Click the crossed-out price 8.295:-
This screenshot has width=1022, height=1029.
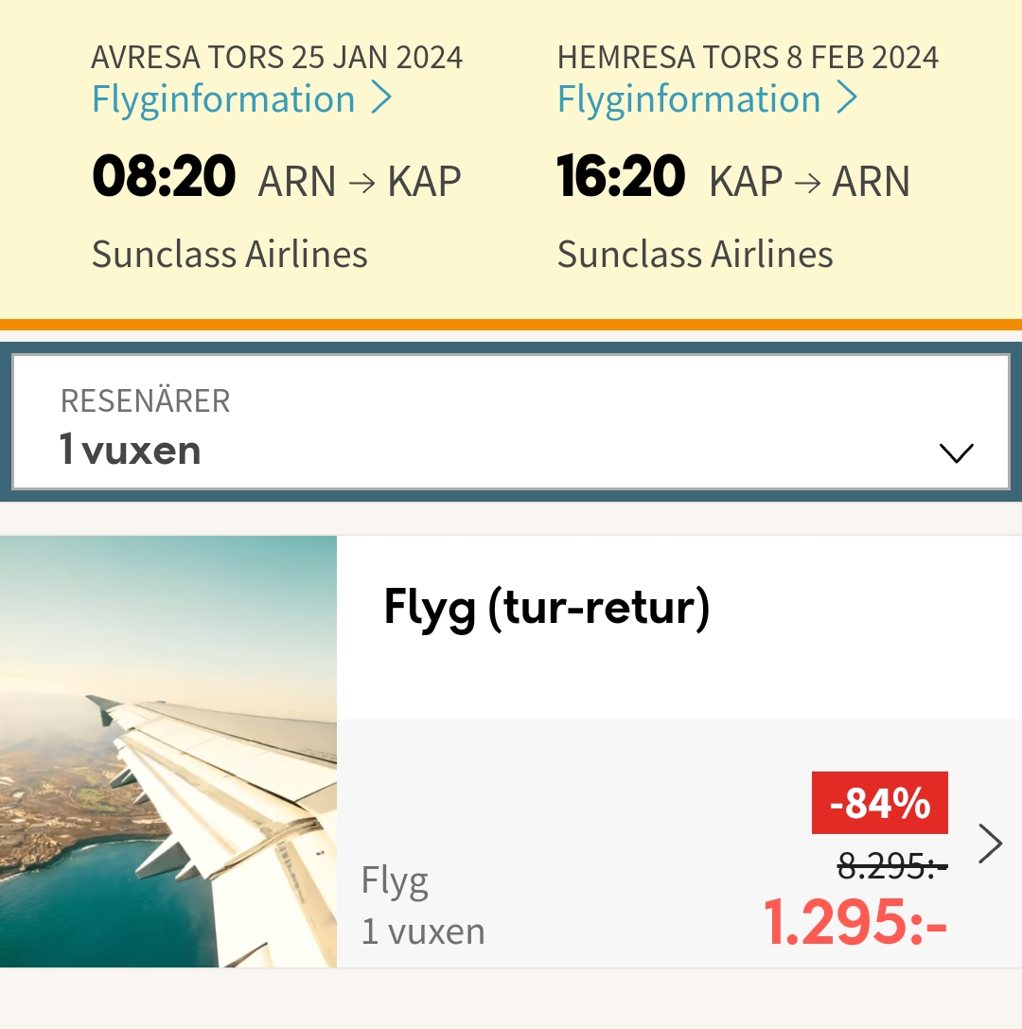tap(892, 866)
